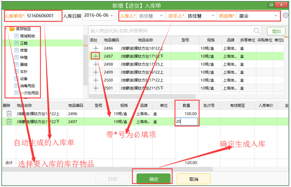Viewport: 291px width, 187px height.
Task: Open the 入库人 dropdown
Action: (161, 16)
